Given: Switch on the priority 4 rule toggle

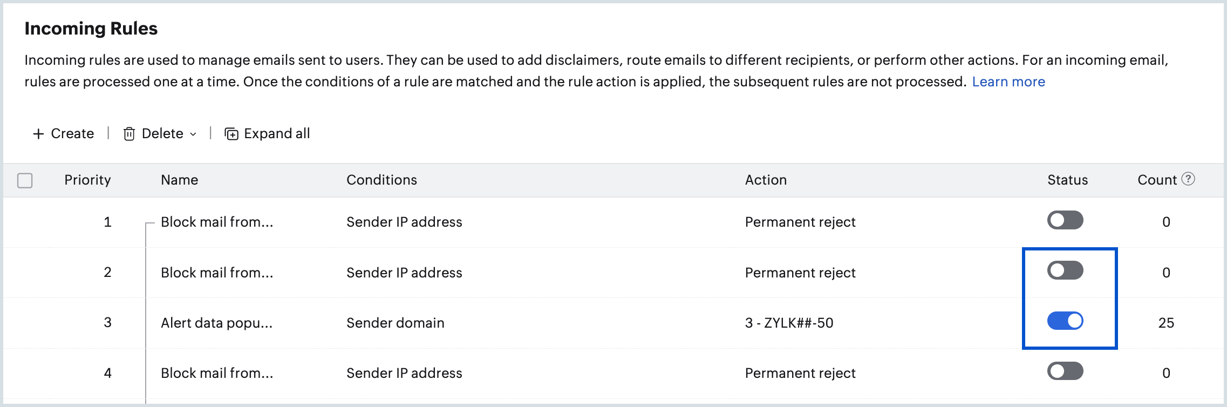Looking at the screenshot, I should tap(1065, 371).
